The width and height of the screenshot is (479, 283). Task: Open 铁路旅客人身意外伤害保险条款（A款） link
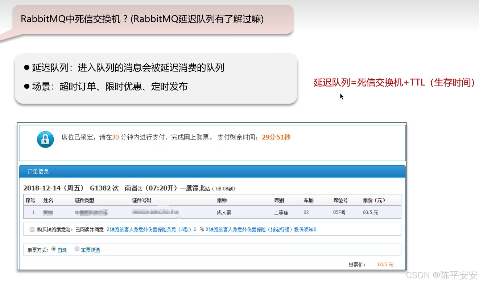click(x=151, y=229)
